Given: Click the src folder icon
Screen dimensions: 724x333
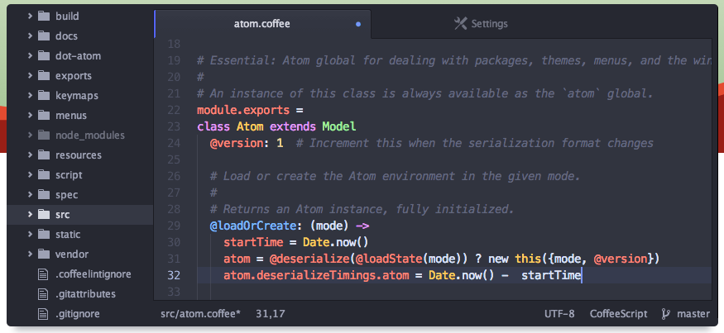Looking at the screenshot, I should (43, 215).
